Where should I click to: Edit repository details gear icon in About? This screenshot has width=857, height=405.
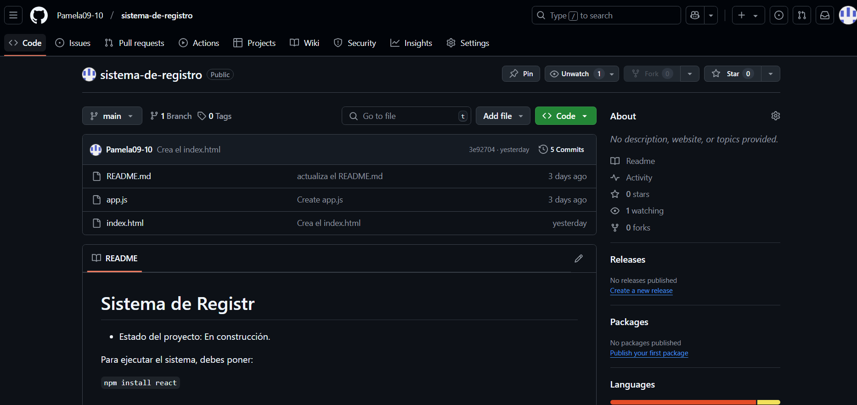pyautogui.click(x=776, y=116)
